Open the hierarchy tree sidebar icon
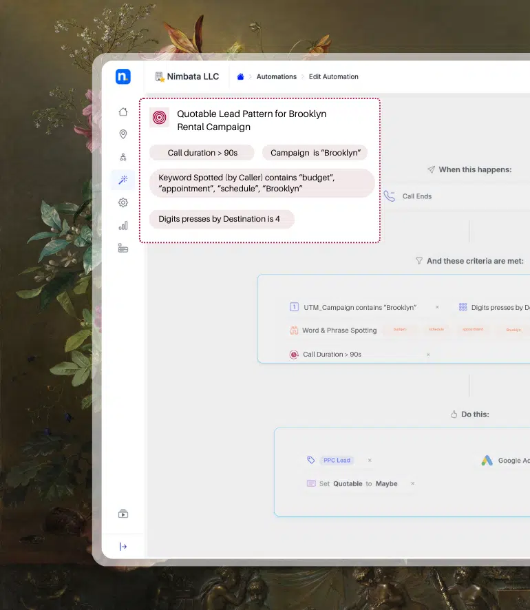This screenshot has width=530, height=610. tap(123, 157)
